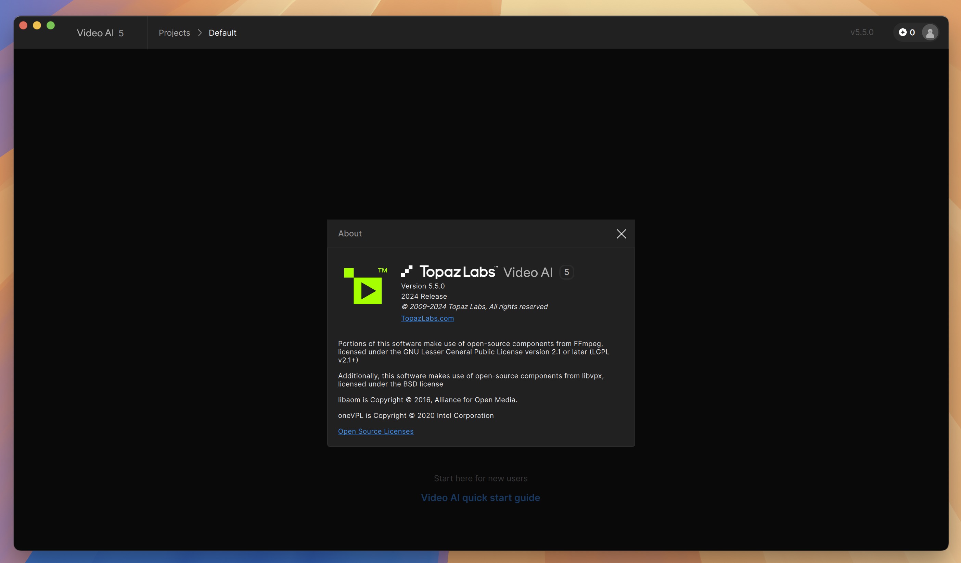Click the 2024 Release text
Image resolution: width=961 pixels, height=563 pixels.
tap(424, 296)
